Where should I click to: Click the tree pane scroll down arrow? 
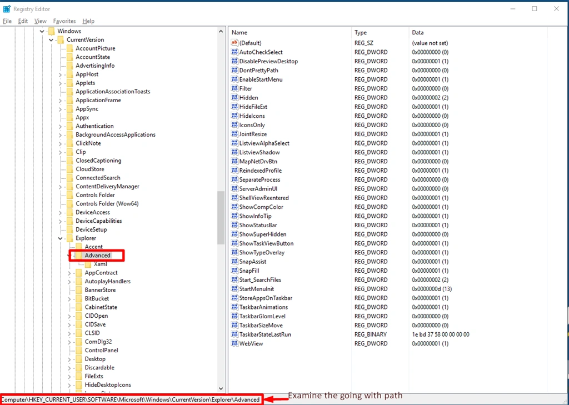(221, 389)
